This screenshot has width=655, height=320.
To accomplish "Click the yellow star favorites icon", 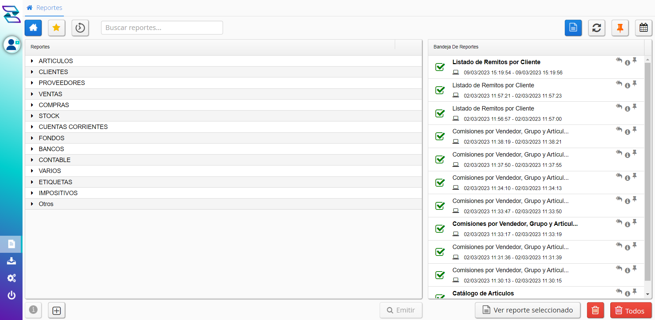I will pos(56,28).
